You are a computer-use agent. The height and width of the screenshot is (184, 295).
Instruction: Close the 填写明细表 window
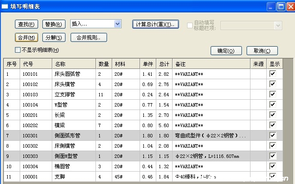point(291,7)
